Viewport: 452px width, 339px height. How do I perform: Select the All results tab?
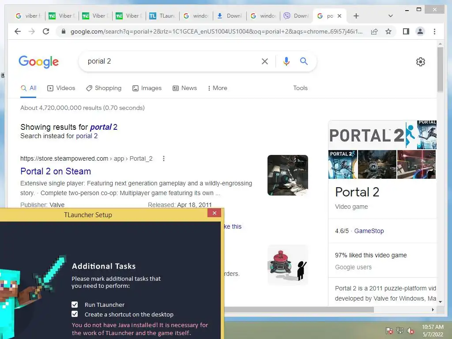[28, 88]
